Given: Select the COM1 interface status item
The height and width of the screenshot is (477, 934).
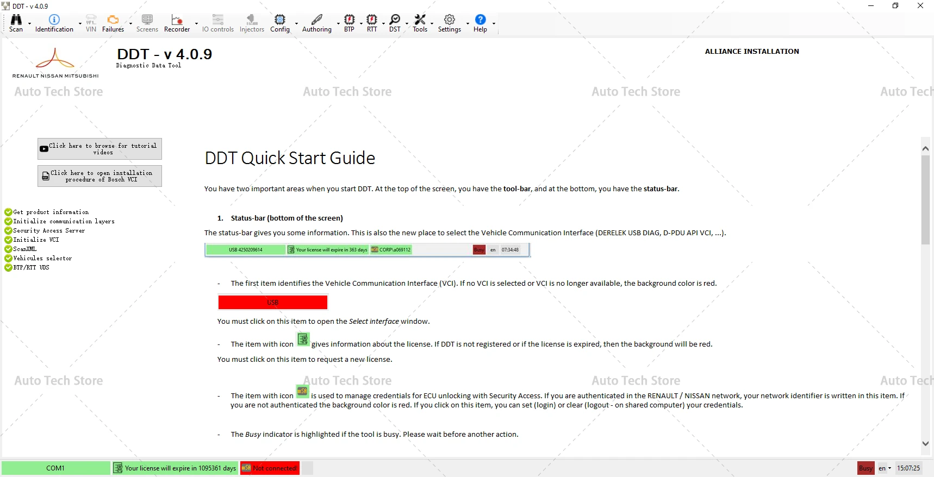Looking at the screenshot, I should (55, 468).
